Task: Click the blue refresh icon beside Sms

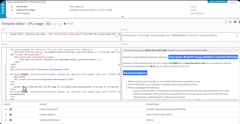Action: [x=69, y=24]
